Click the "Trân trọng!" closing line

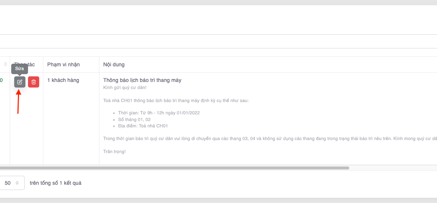[x=114, y=152]
